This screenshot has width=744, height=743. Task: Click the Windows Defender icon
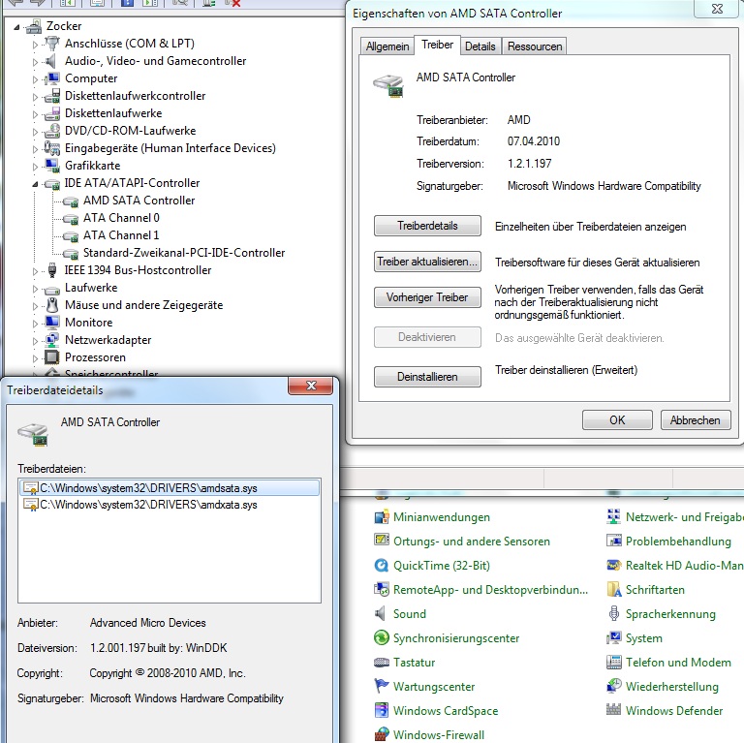613,710
